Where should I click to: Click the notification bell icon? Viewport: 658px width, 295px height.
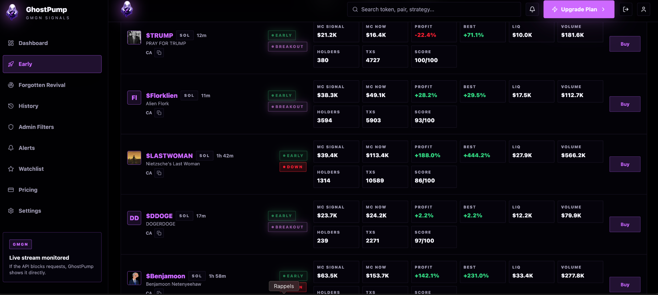coord(532,9)
